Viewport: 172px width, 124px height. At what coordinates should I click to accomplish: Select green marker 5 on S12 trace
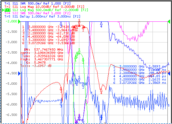point(79,51)
